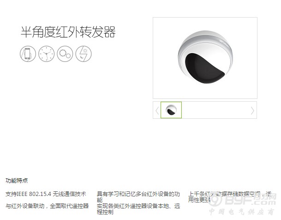This screenshot has height=220, width=281.
Task: Click the product title 半角度红外转发器
Action: (68, 32)
